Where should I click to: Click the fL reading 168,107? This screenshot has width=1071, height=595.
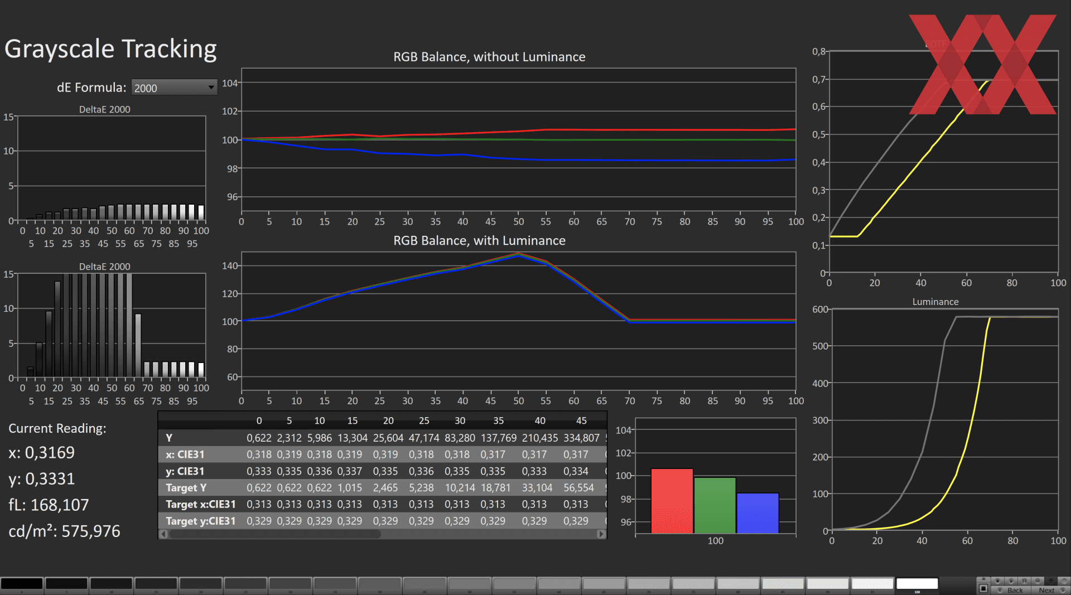49,505
